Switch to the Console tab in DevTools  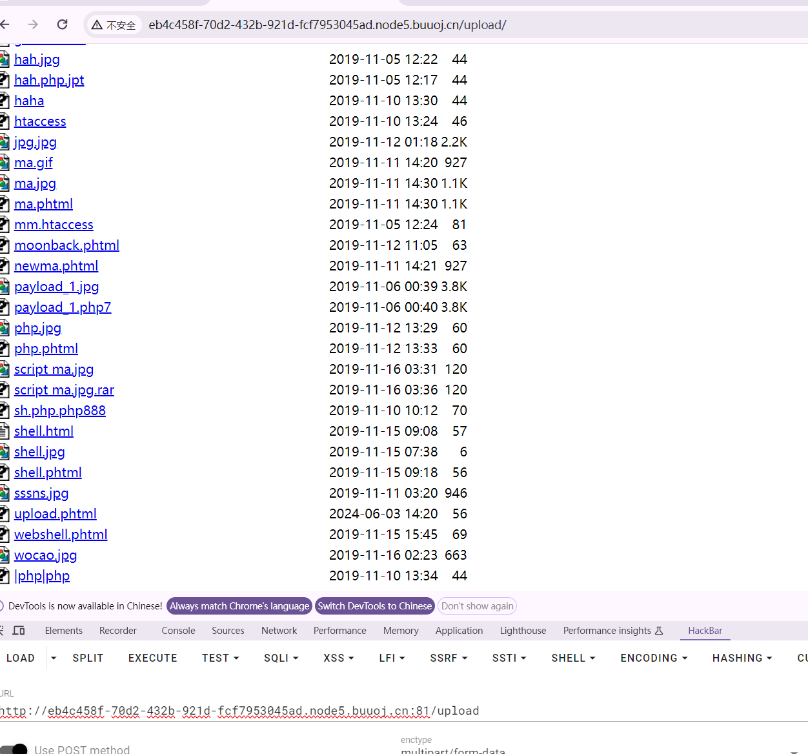[177, 630]
